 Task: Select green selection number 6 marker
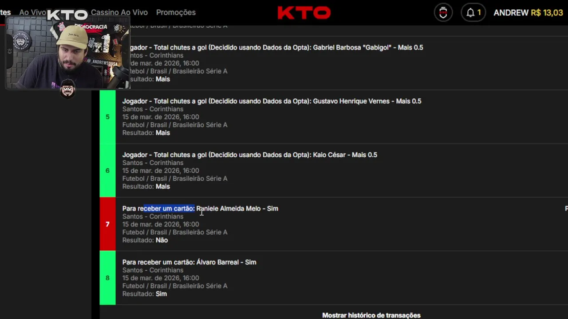tap(107, 171)
